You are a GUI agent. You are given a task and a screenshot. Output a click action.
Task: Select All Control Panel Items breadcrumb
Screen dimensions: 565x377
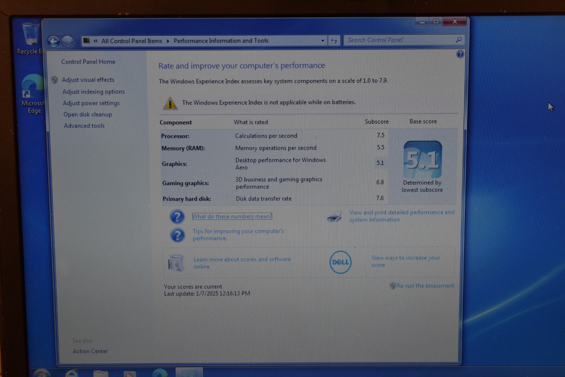point(132,41)
